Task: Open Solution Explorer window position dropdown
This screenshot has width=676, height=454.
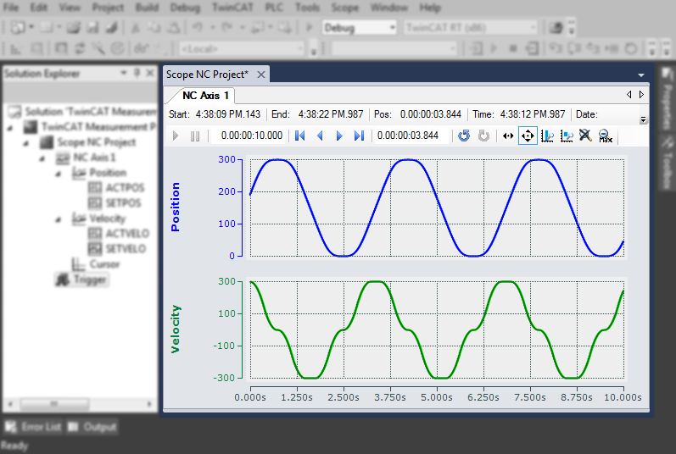Action: point(123,73)
